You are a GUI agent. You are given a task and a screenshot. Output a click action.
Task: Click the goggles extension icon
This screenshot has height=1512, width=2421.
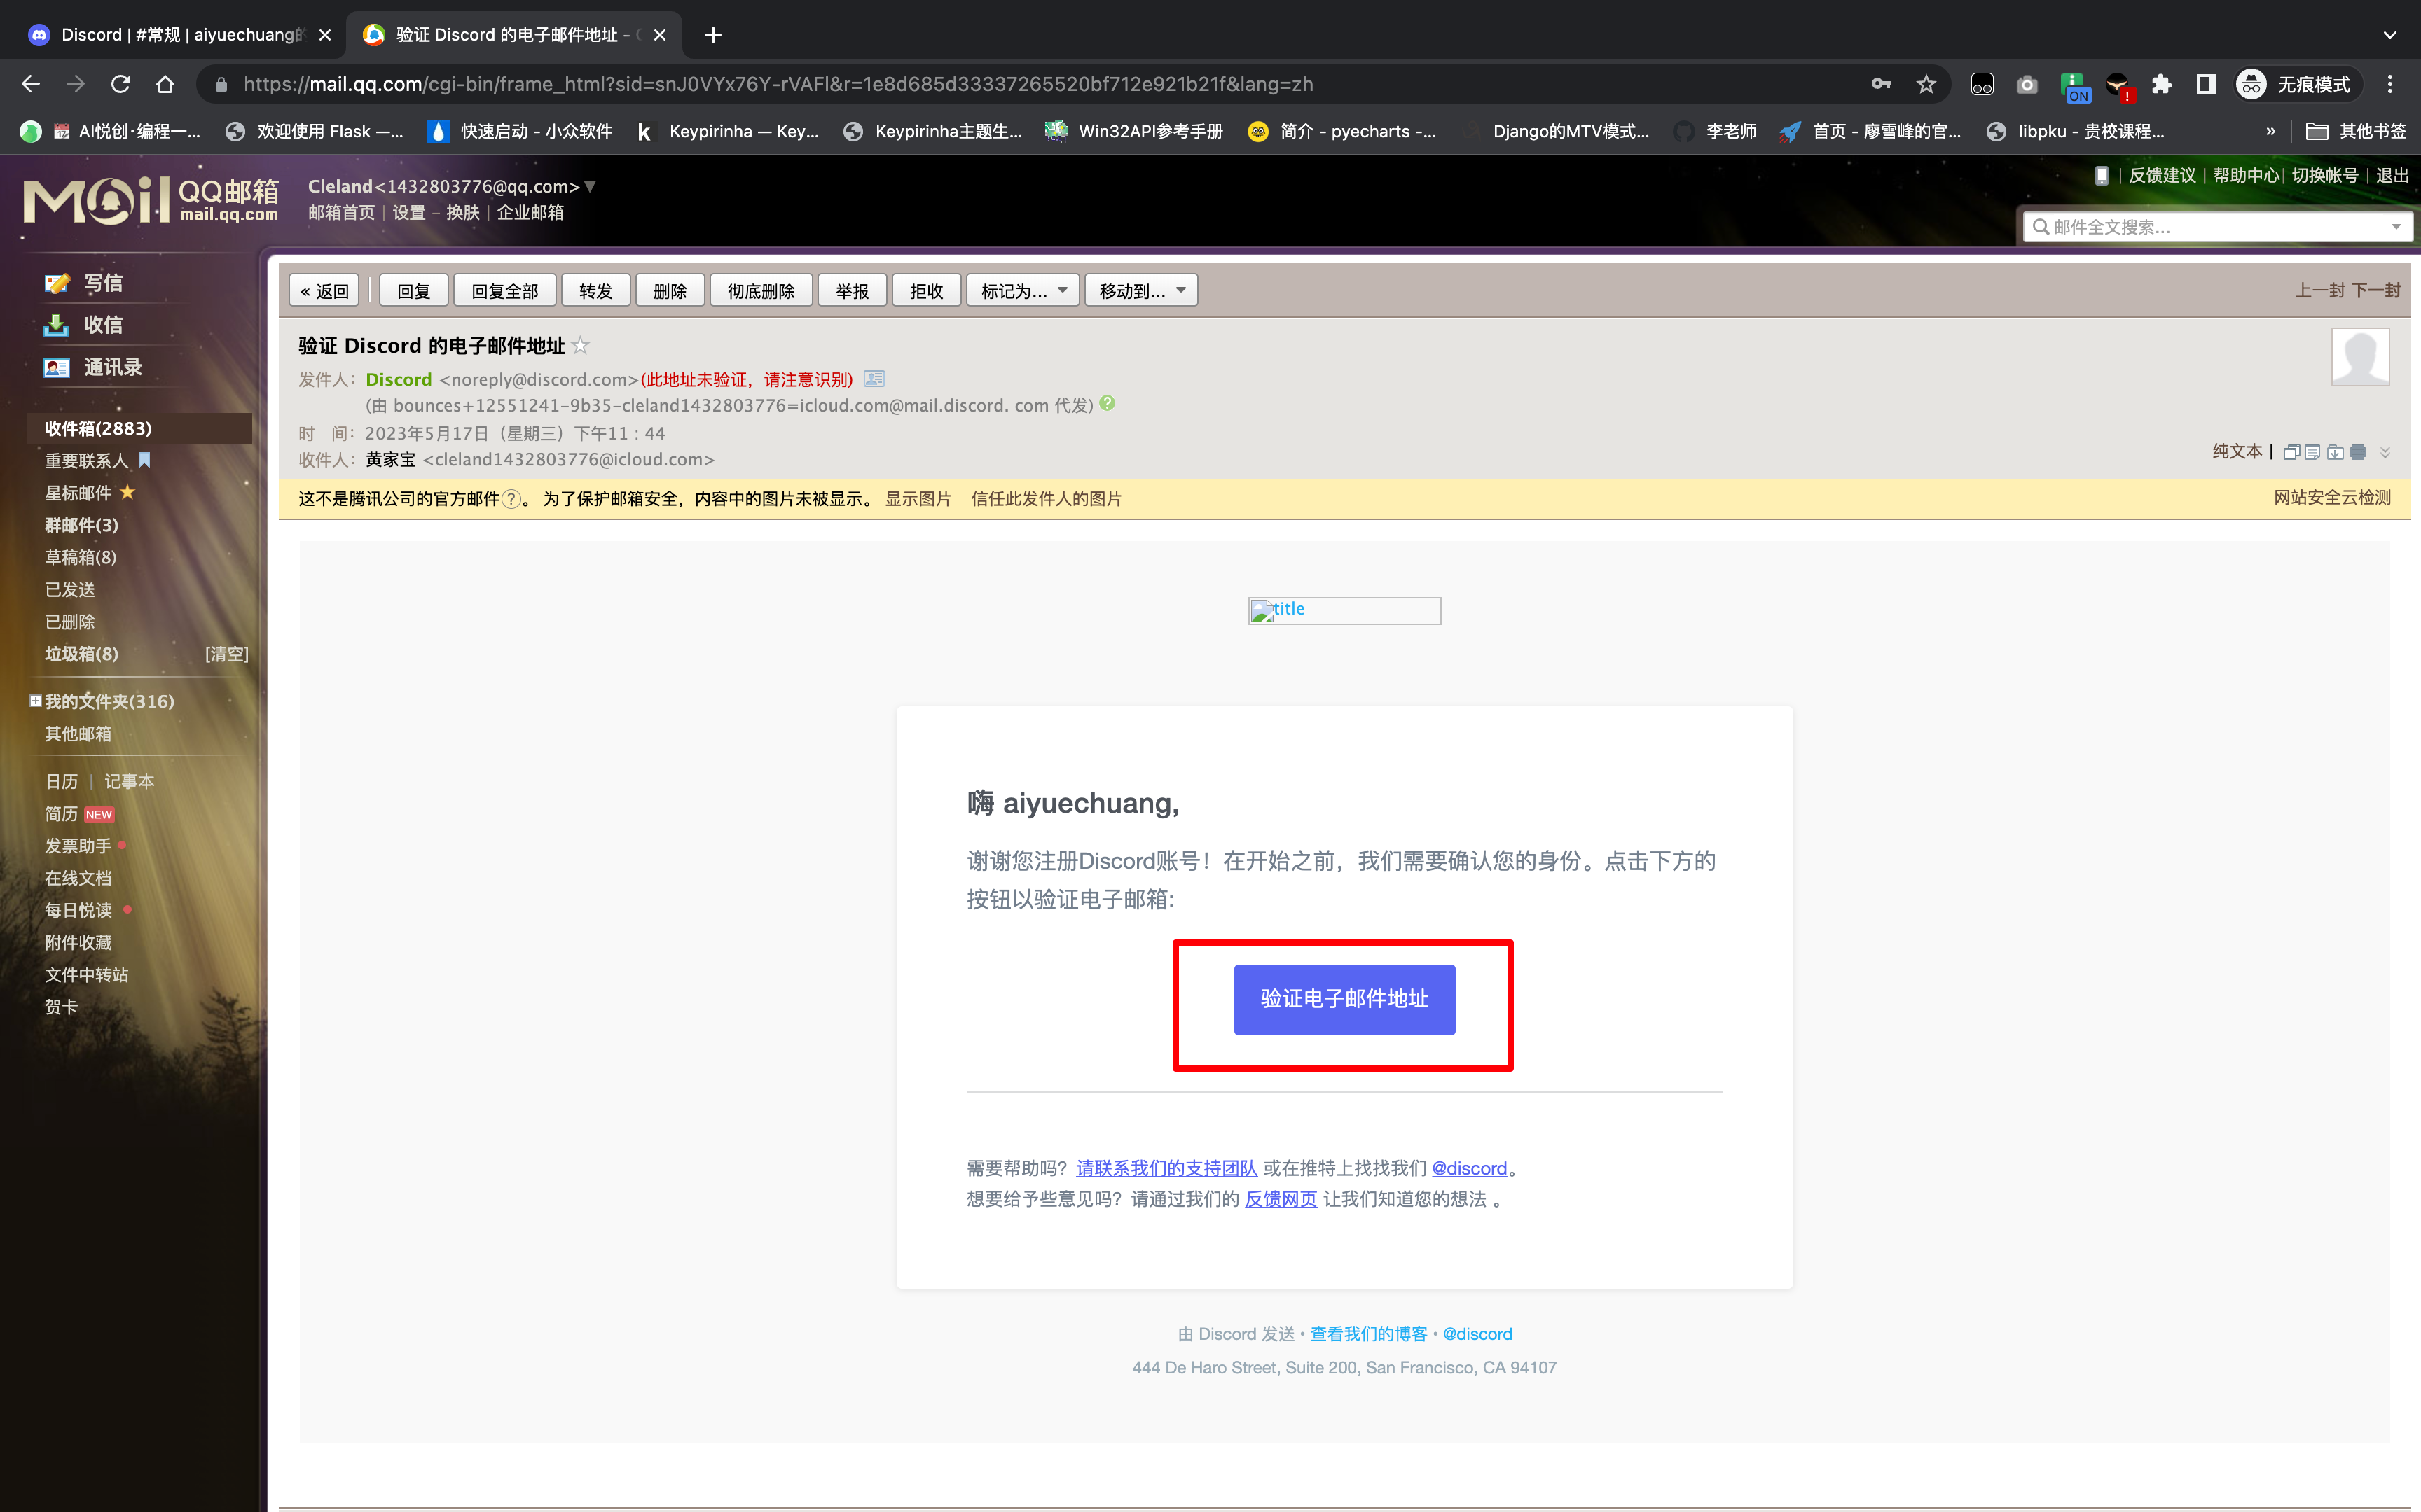[1982, 84]
